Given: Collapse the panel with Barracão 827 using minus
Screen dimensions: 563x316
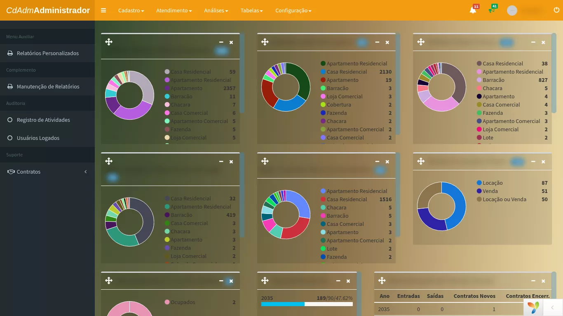Looking at the screenshot, I should [533, 42].
